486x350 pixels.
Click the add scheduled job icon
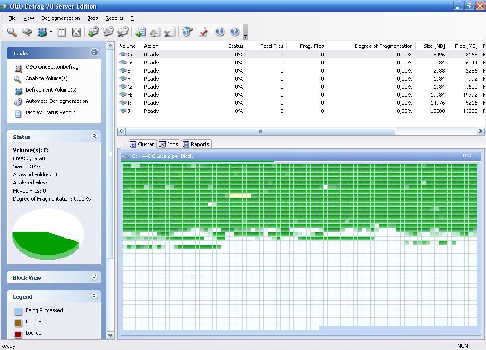coord(93,32)
